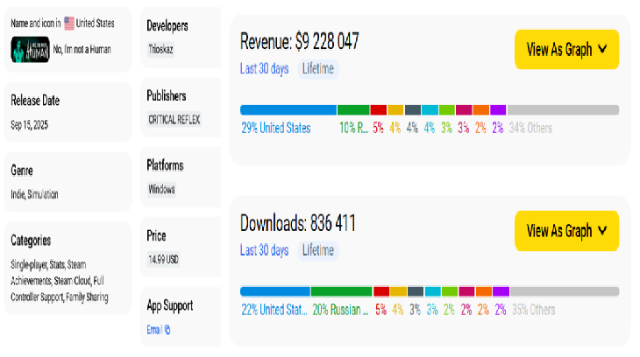
Task: Select Last 30 days under Revenue
Action: (264, 68)
